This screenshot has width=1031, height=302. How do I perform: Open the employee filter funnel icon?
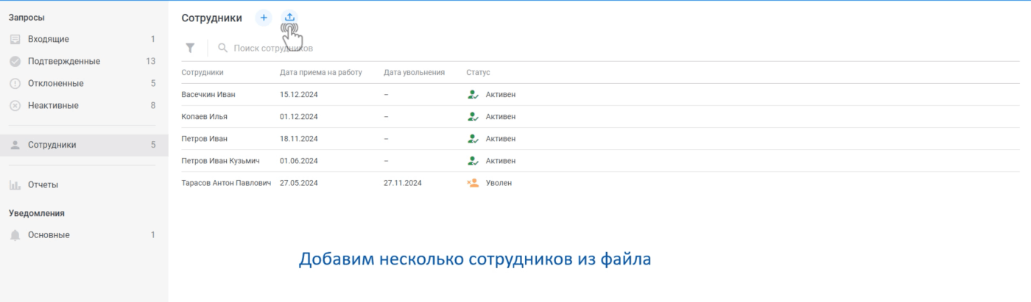[x=190, y=48]
